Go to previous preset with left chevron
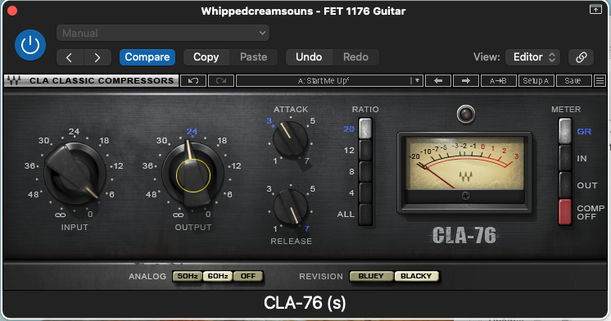Screen dimensions: 611x321 click(70, 57)
